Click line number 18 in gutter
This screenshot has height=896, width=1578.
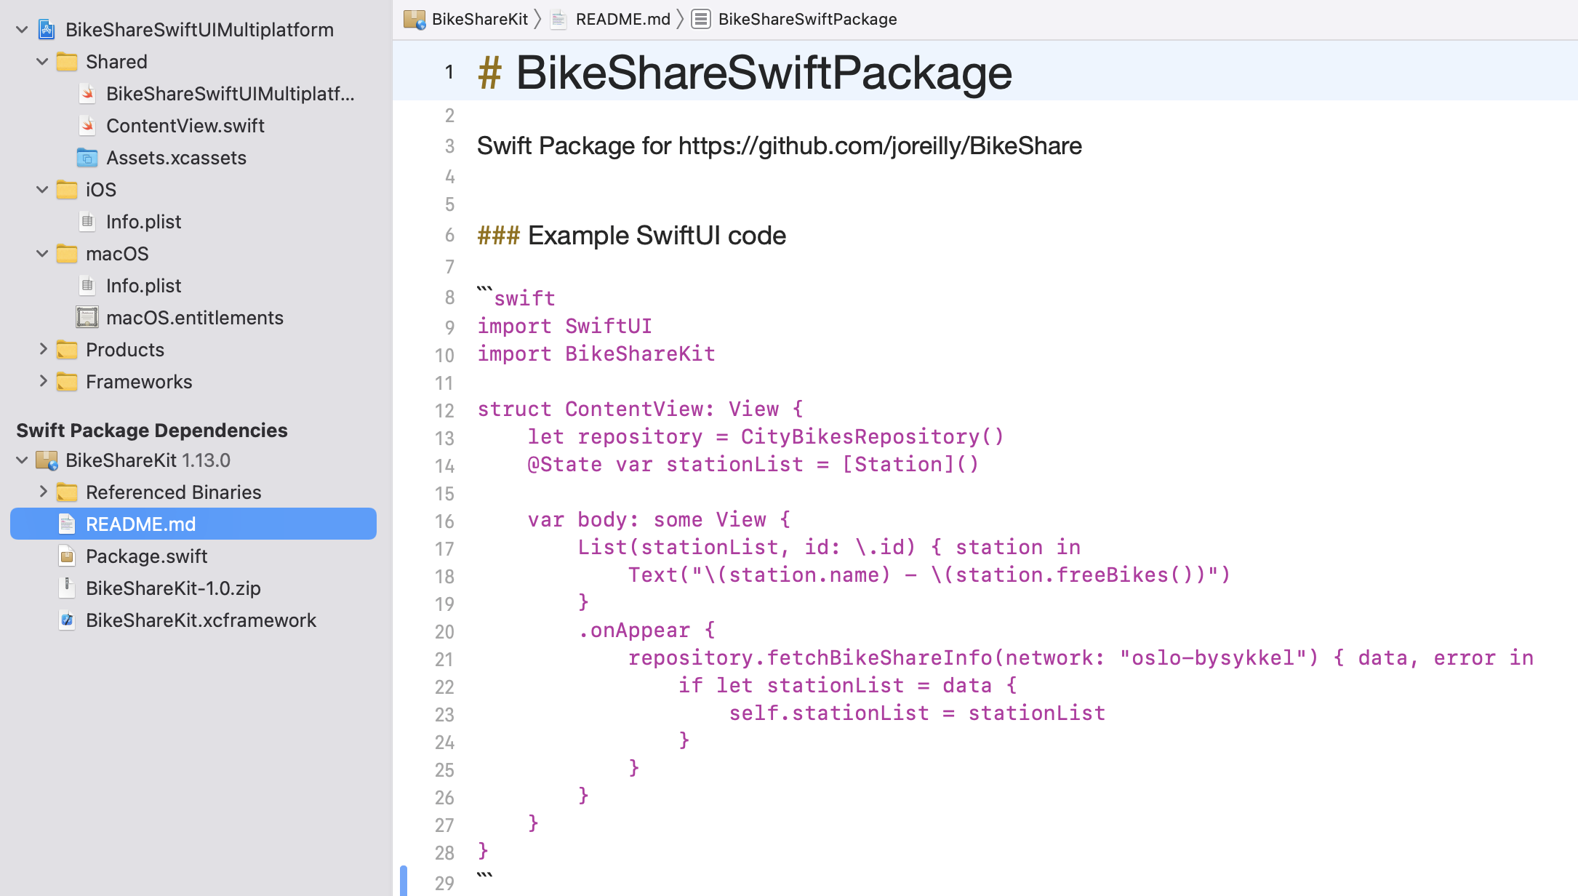[x=444, y=577]
